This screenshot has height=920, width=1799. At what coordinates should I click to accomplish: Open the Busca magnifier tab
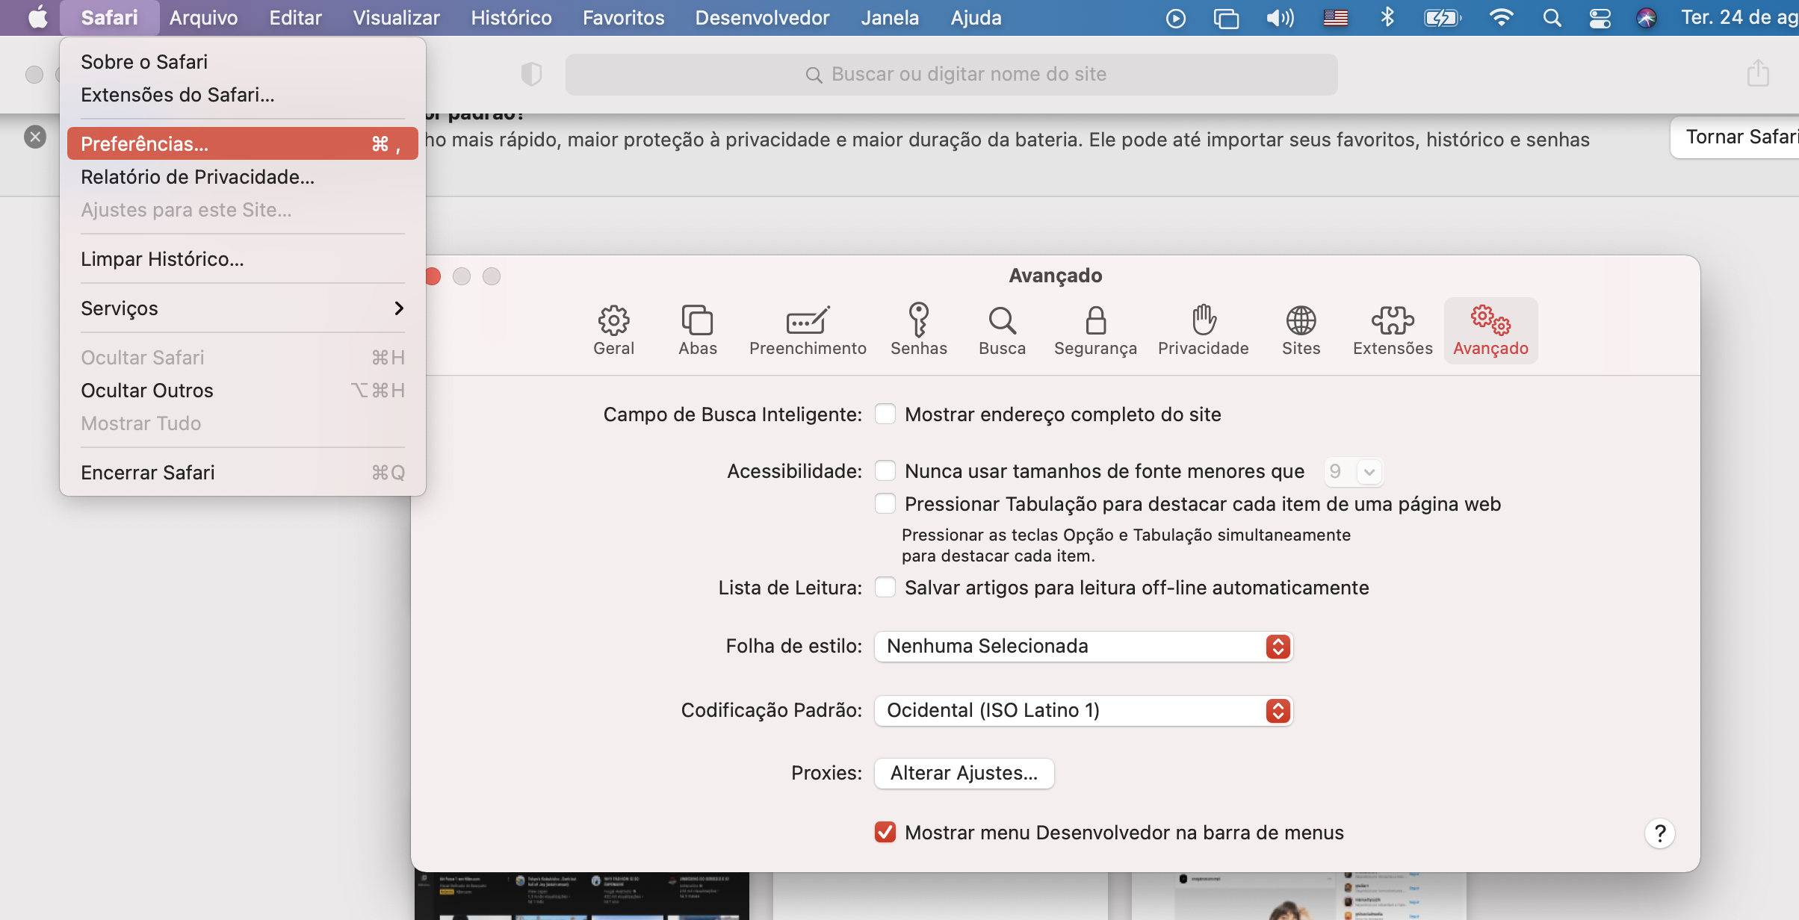click(1002, 331)
